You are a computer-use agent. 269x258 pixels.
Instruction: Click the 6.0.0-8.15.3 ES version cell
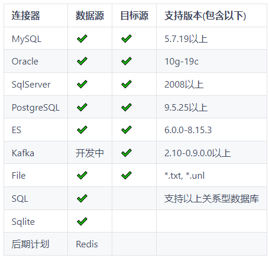(188, 130)
